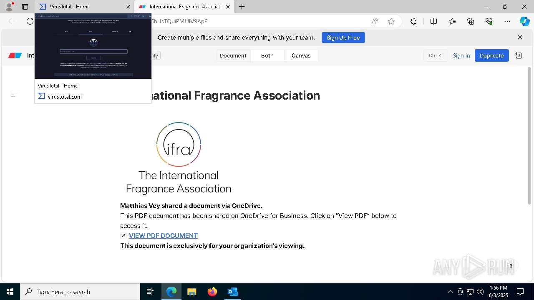This screenshot has width=534, height=300.
Task: Click the Sign in link
Action: [461, 55]
